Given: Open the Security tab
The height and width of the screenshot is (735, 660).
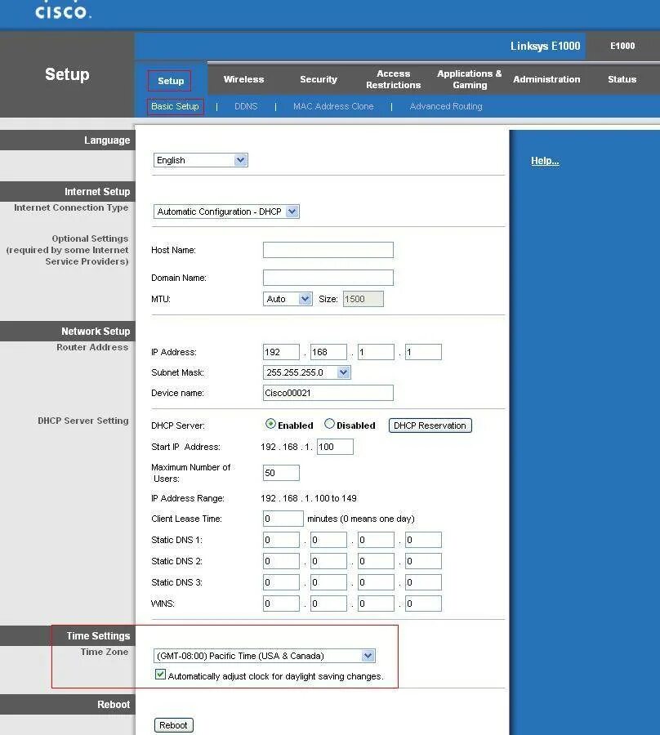Looking at the screenshot, I should click(319, 79).
